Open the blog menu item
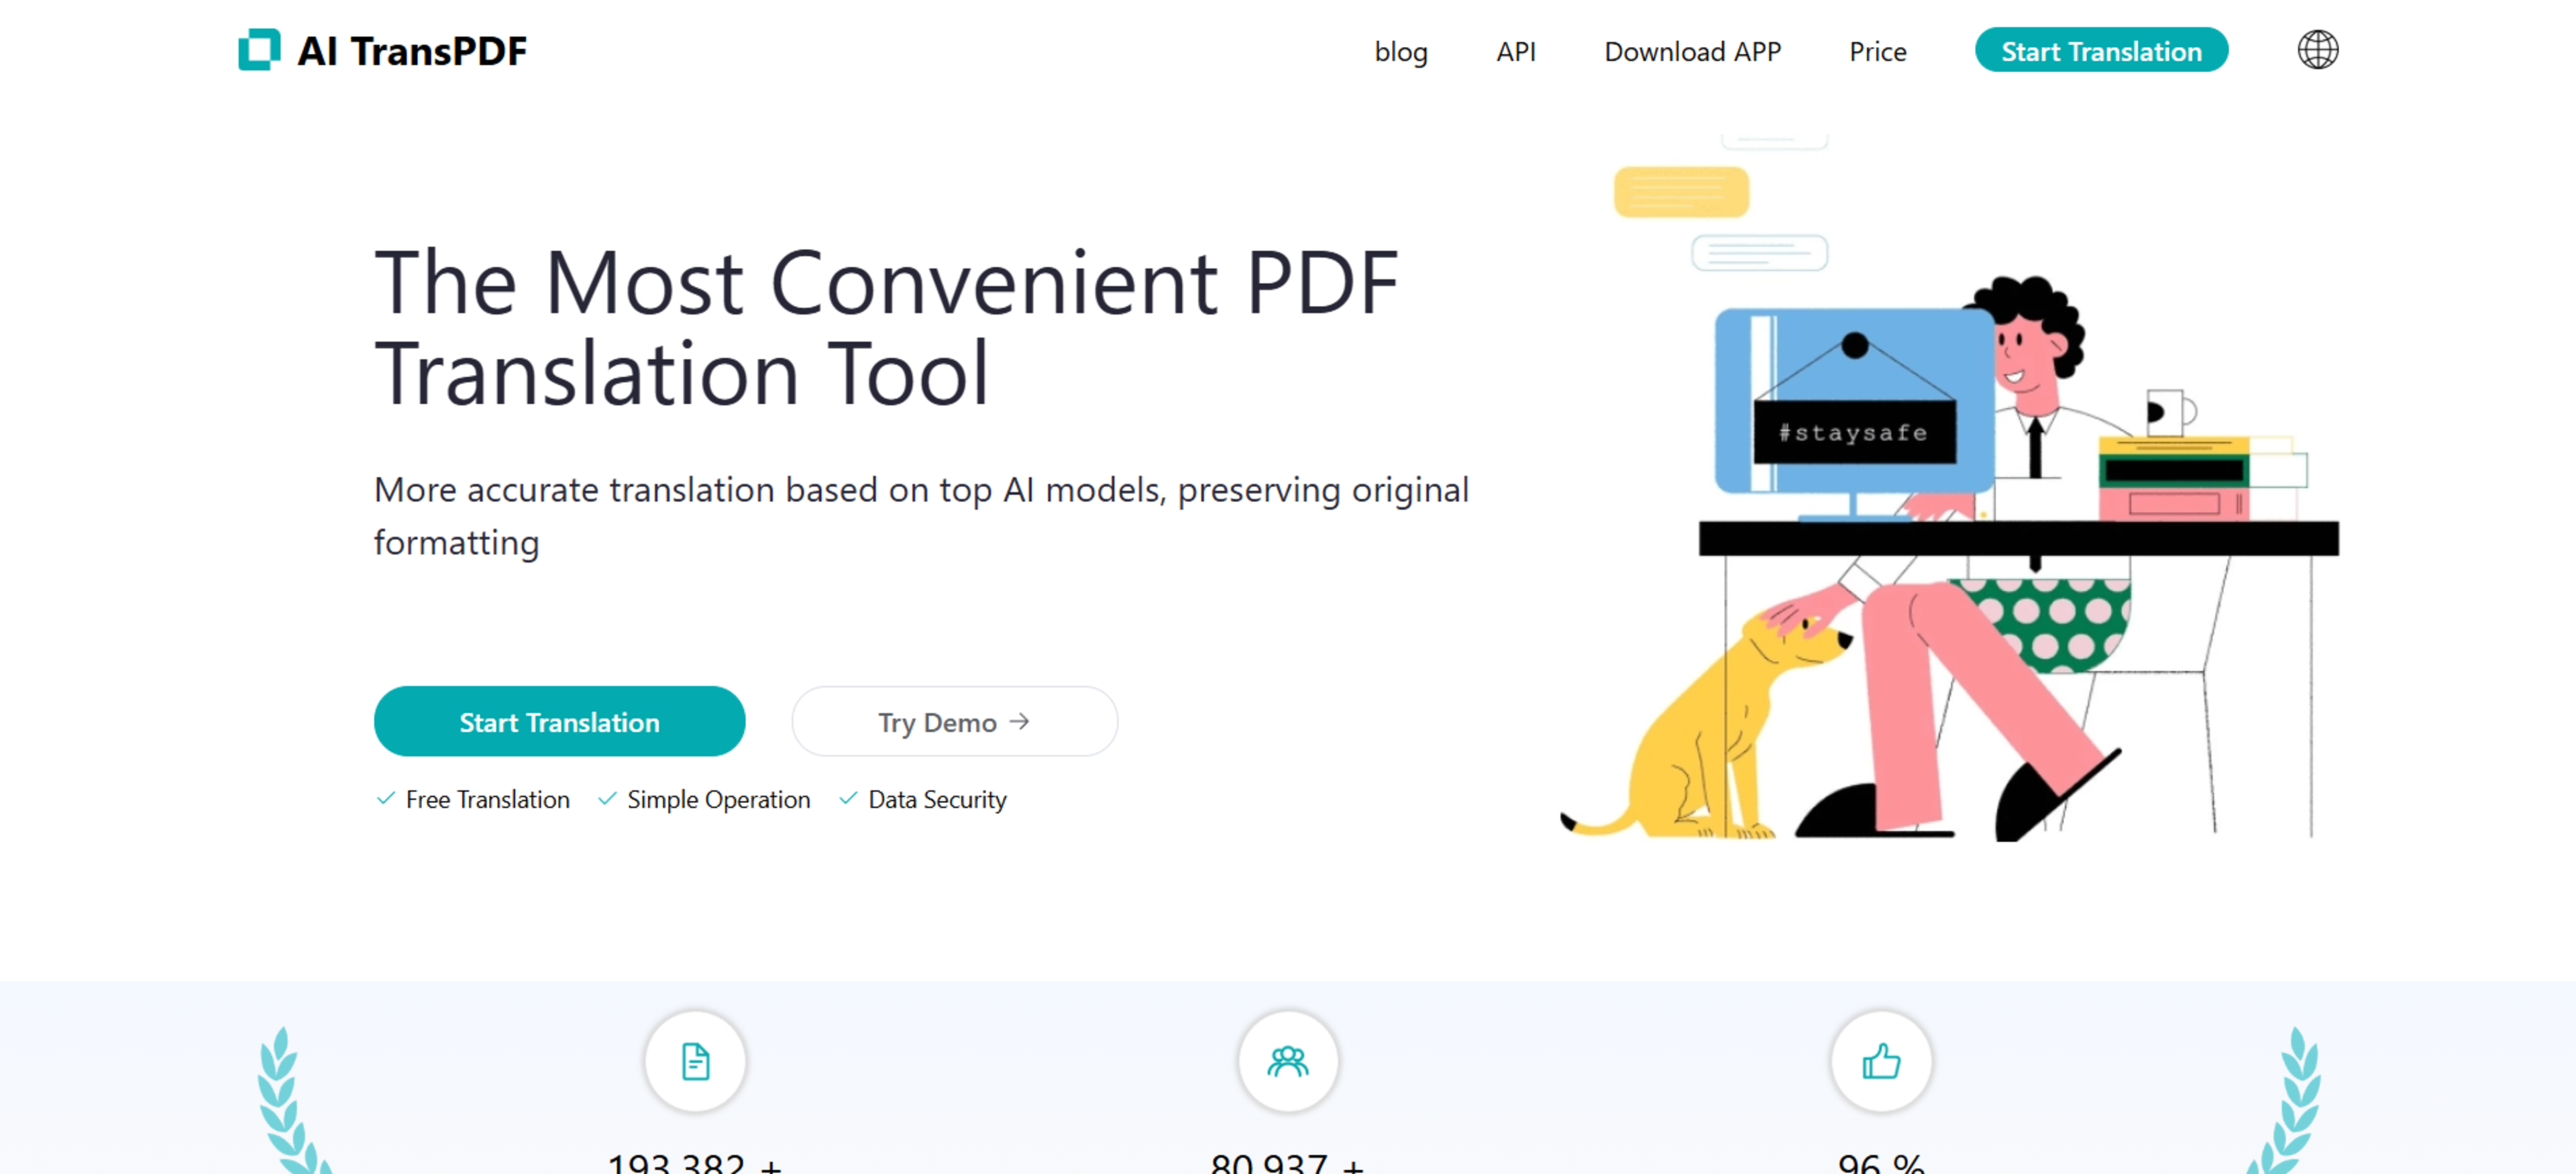The height and width of the screenshot is (1174, 2576). pyautogui.click(x=1400, y=51)
